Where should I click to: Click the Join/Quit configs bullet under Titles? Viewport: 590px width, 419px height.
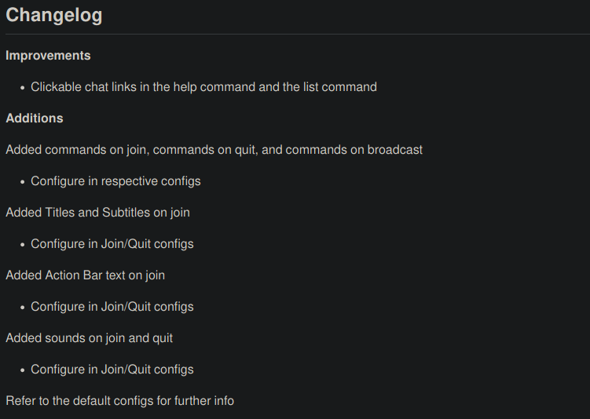click(x=112, y=244)
